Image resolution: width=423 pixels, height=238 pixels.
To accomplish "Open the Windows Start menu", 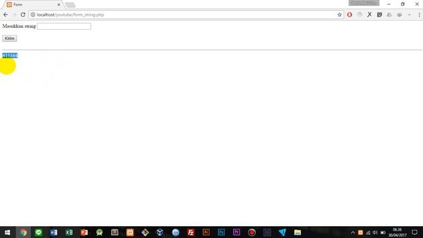I will (x=7, y=232).
